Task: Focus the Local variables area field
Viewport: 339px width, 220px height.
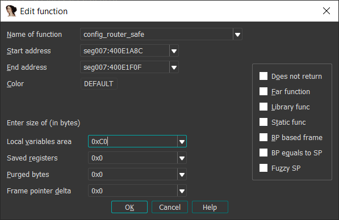Action: 133,141
